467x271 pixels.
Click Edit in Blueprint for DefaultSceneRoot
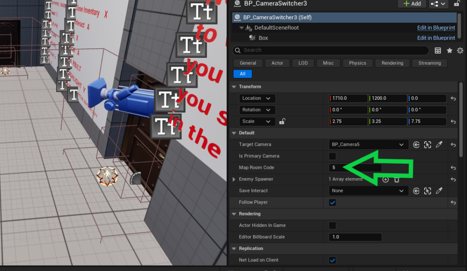[436, 28]
